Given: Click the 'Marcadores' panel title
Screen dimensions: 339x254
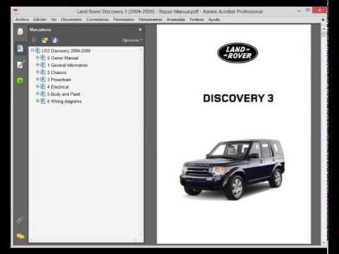Looking at the screenshot, I should click(40, 30).
